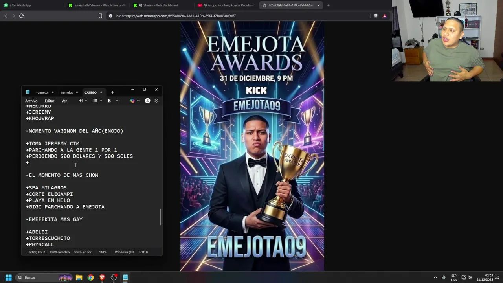Screen dimensions: 503x283
Task: Click the Brave Rewards triangle icon
Action: click(385, 16)
